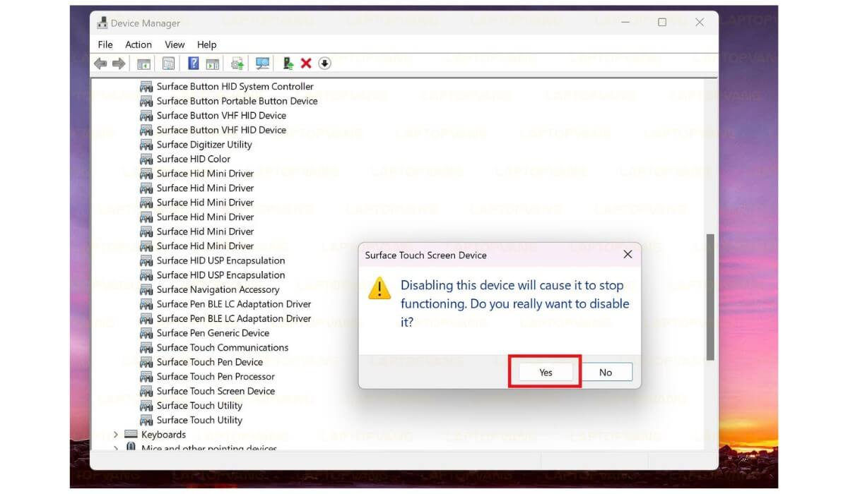The width and height of the screenshot is (848, 494).
Task: Click No to cancel disabling
Action: click(x=606, y=372)
